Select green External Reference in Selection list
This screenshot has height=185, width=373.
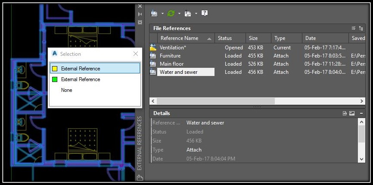pyautogui.click(x=95, y=79)
